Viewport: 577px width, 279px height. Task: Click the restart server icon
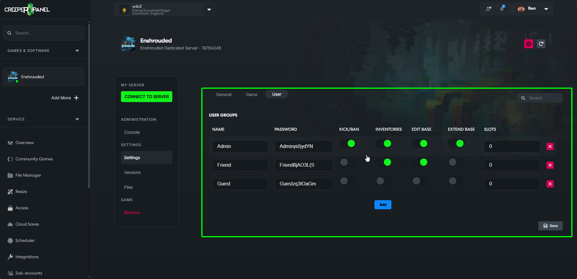541,44
